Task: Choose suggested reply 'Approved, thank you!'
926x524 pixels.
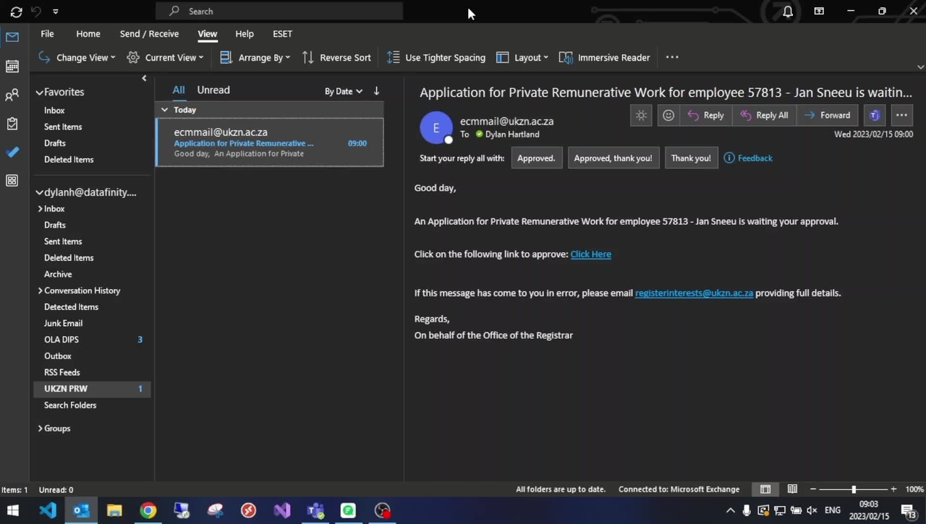Action: 613,158
